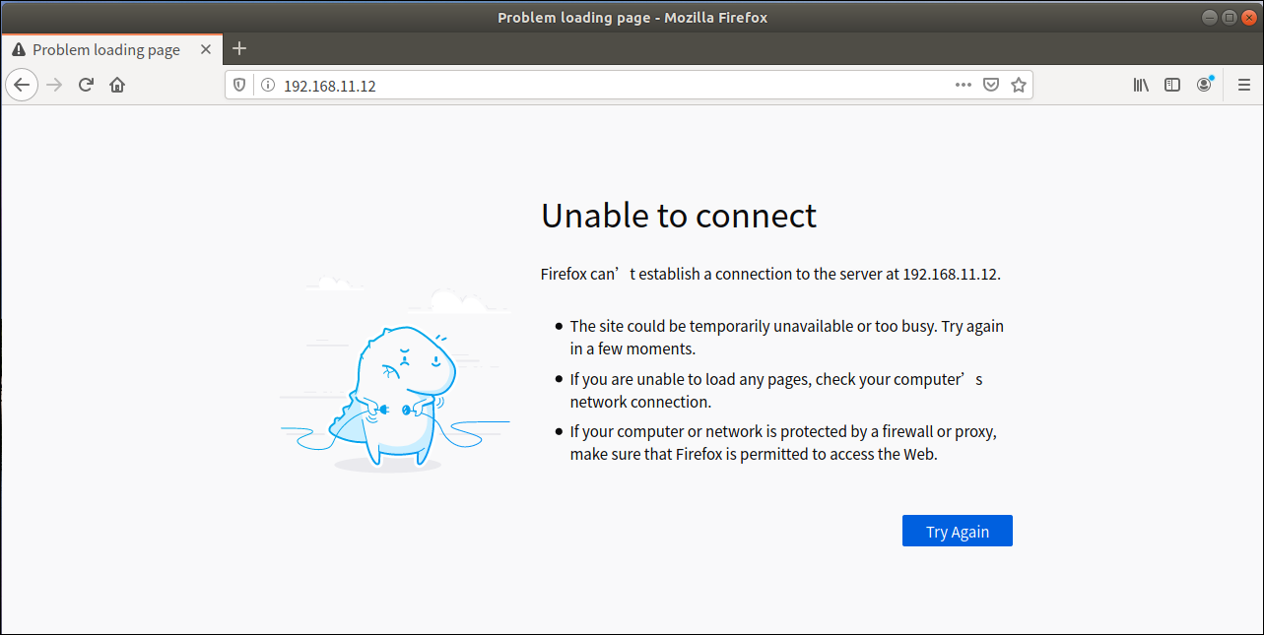The image size is (1264, 635).
Task: Close the Firefox window
Action: pyautogui.click(x=1247, y=17)
